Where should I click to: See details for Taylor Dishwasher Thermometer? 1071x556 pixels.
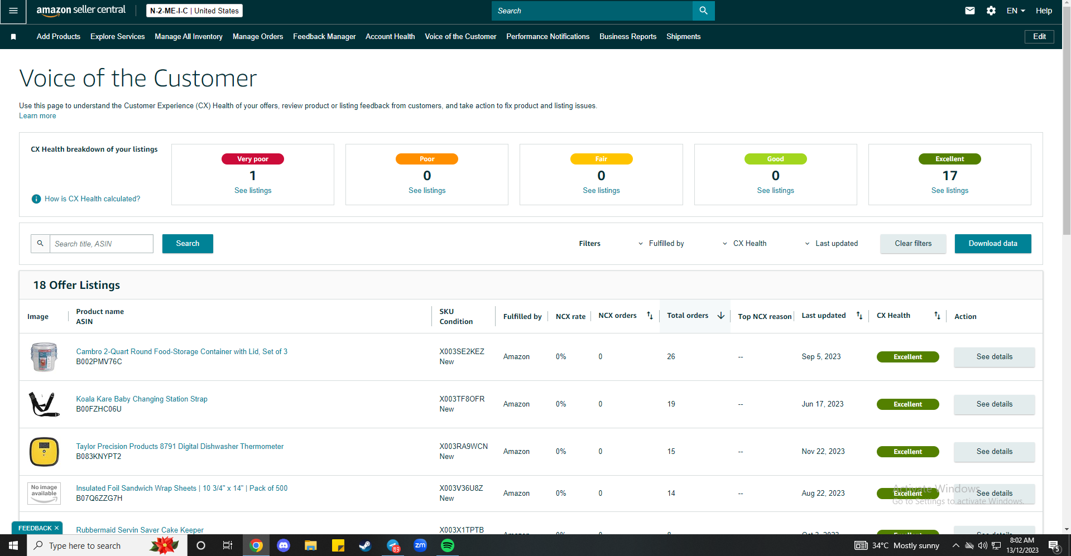[994, 452]
